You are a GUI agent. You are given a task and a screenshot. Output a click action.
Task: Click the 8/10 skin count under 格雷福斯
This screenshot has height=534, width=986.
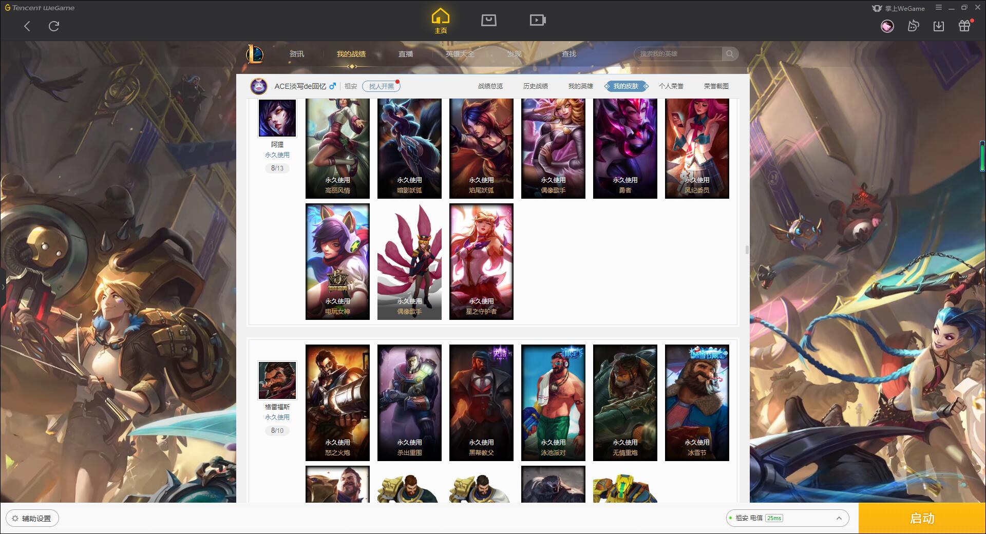[277, 431]
